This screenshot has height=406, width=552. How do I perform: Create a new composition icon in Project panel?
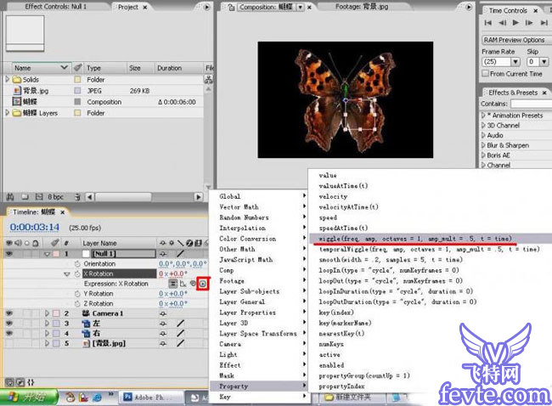point(39,197)
